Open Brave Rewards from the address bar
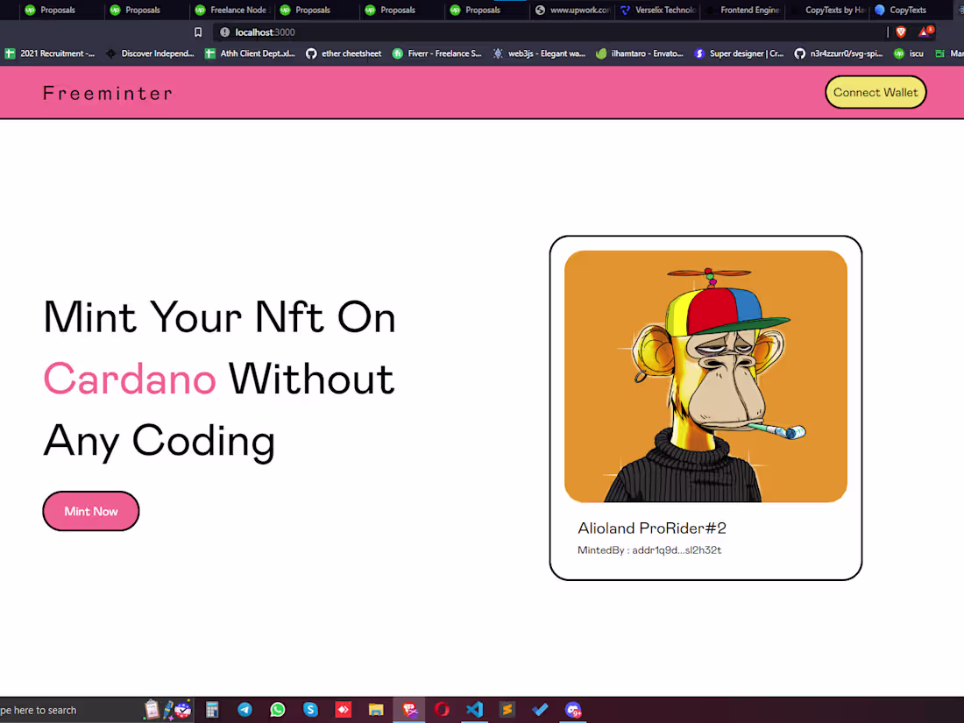Image resolution: width=964 pixels, height=723 pixels. (x=926, y=32)
